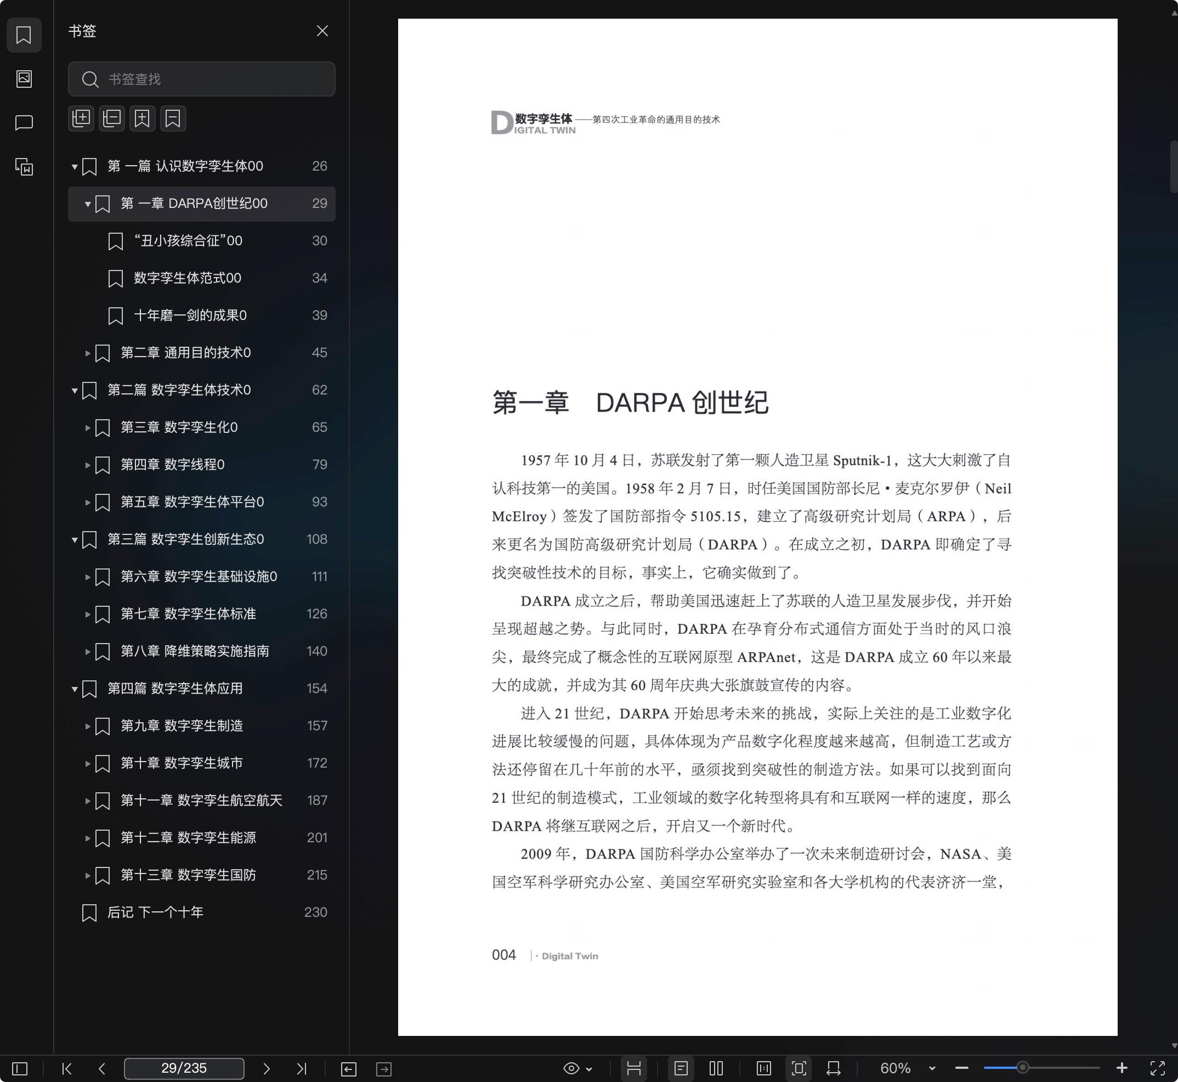1178x1082 pixels.
Task: Collapse 第一篇 认识数字孪生体 tree node
Action: coord(75,167)
